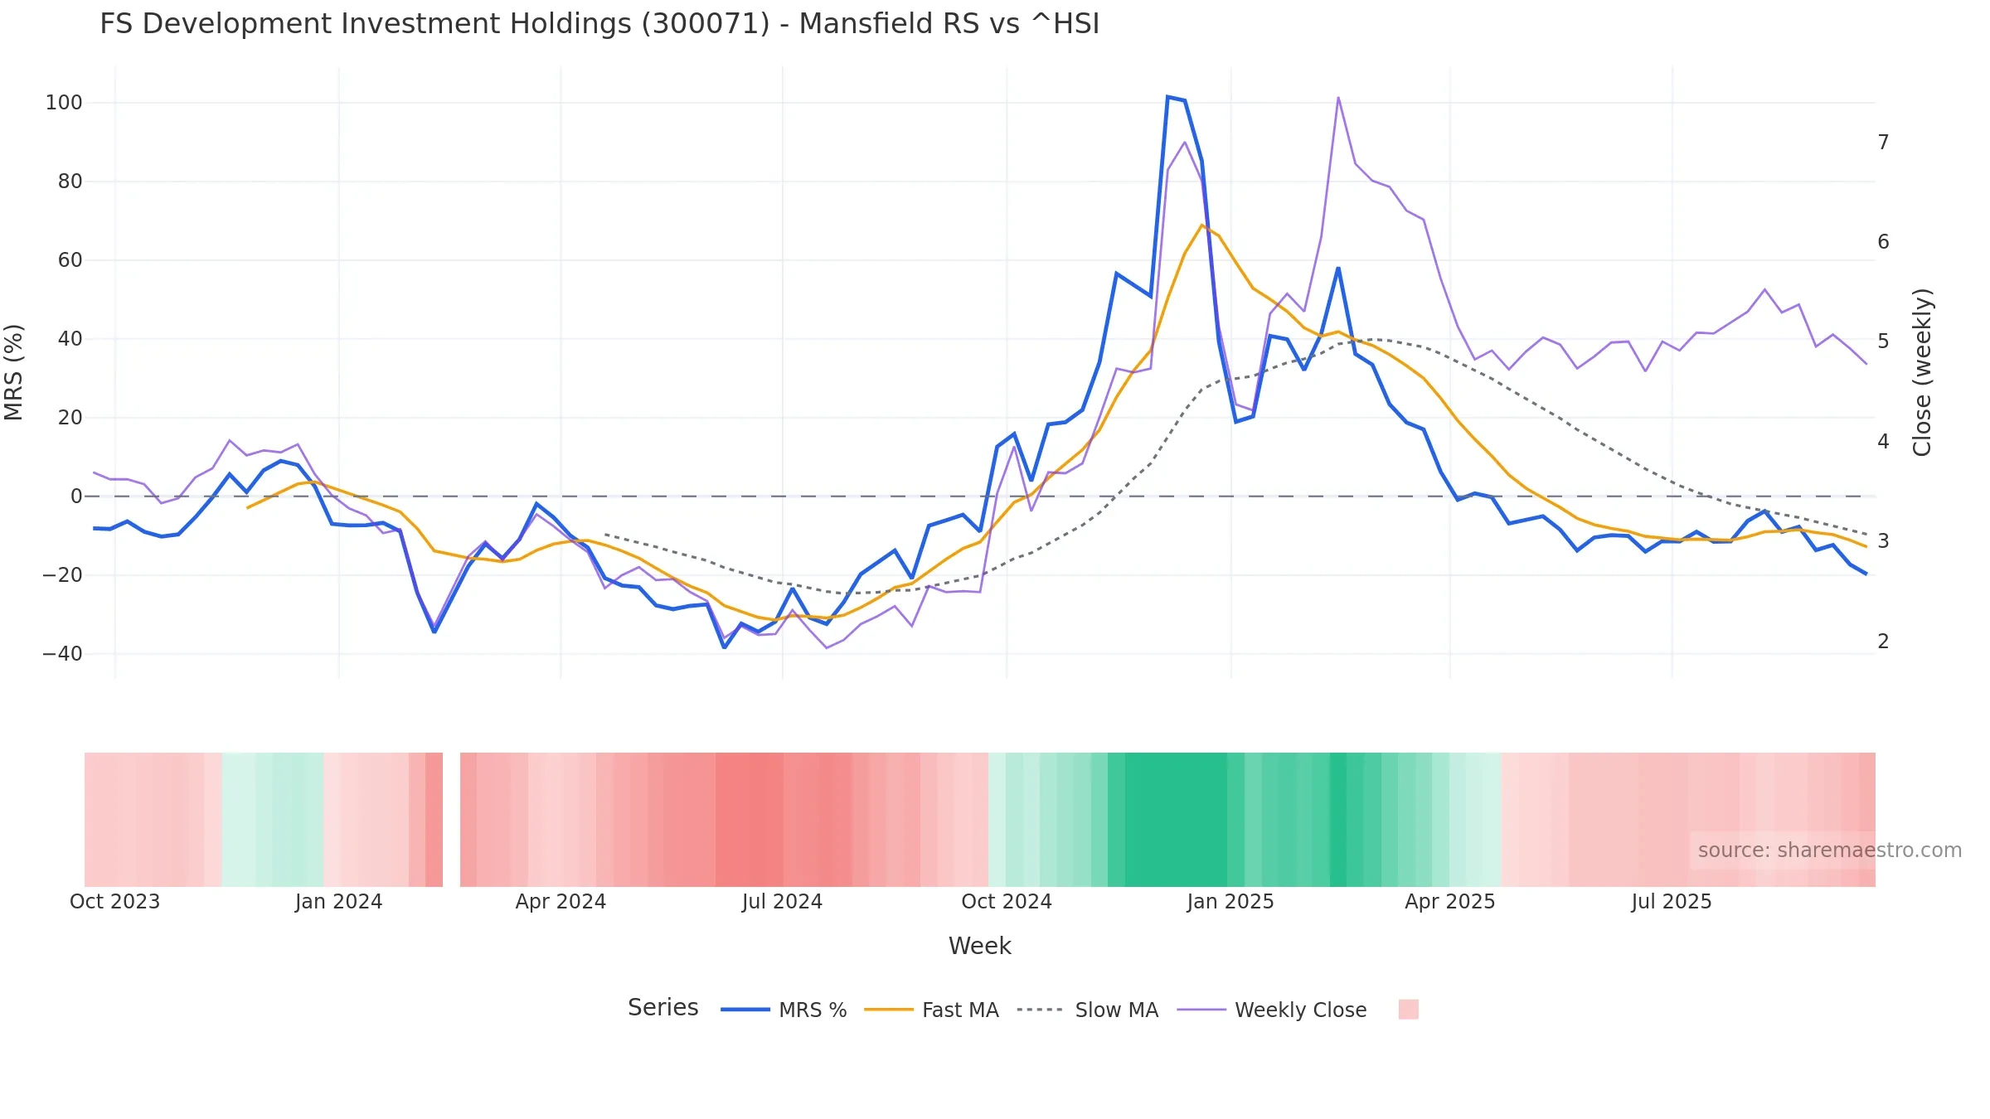Click the dark green heatmap band near December 2024
This screenshot has height=1119, width=1990.
click(x=1176, y=820)
